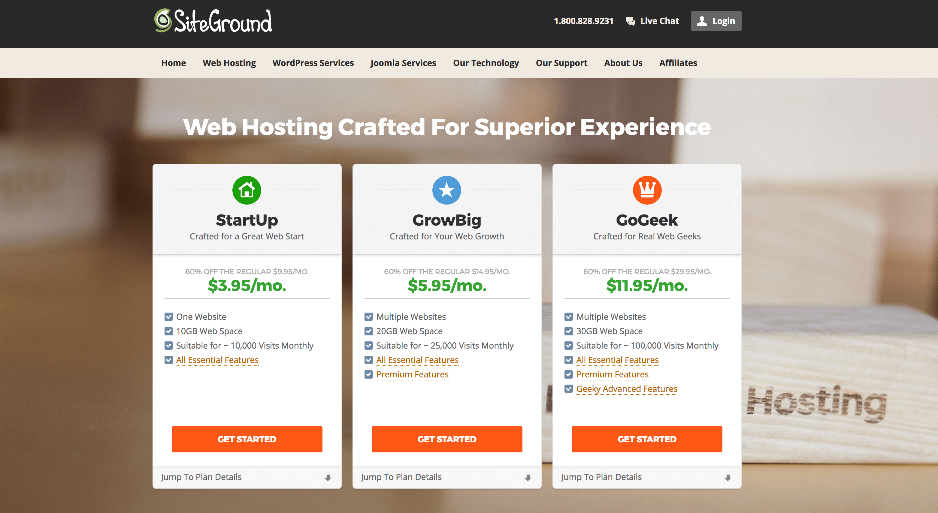This screenshot has height=513, width=938.
Task: Toggle the One Website checkbox
Action: pos(168,316)
